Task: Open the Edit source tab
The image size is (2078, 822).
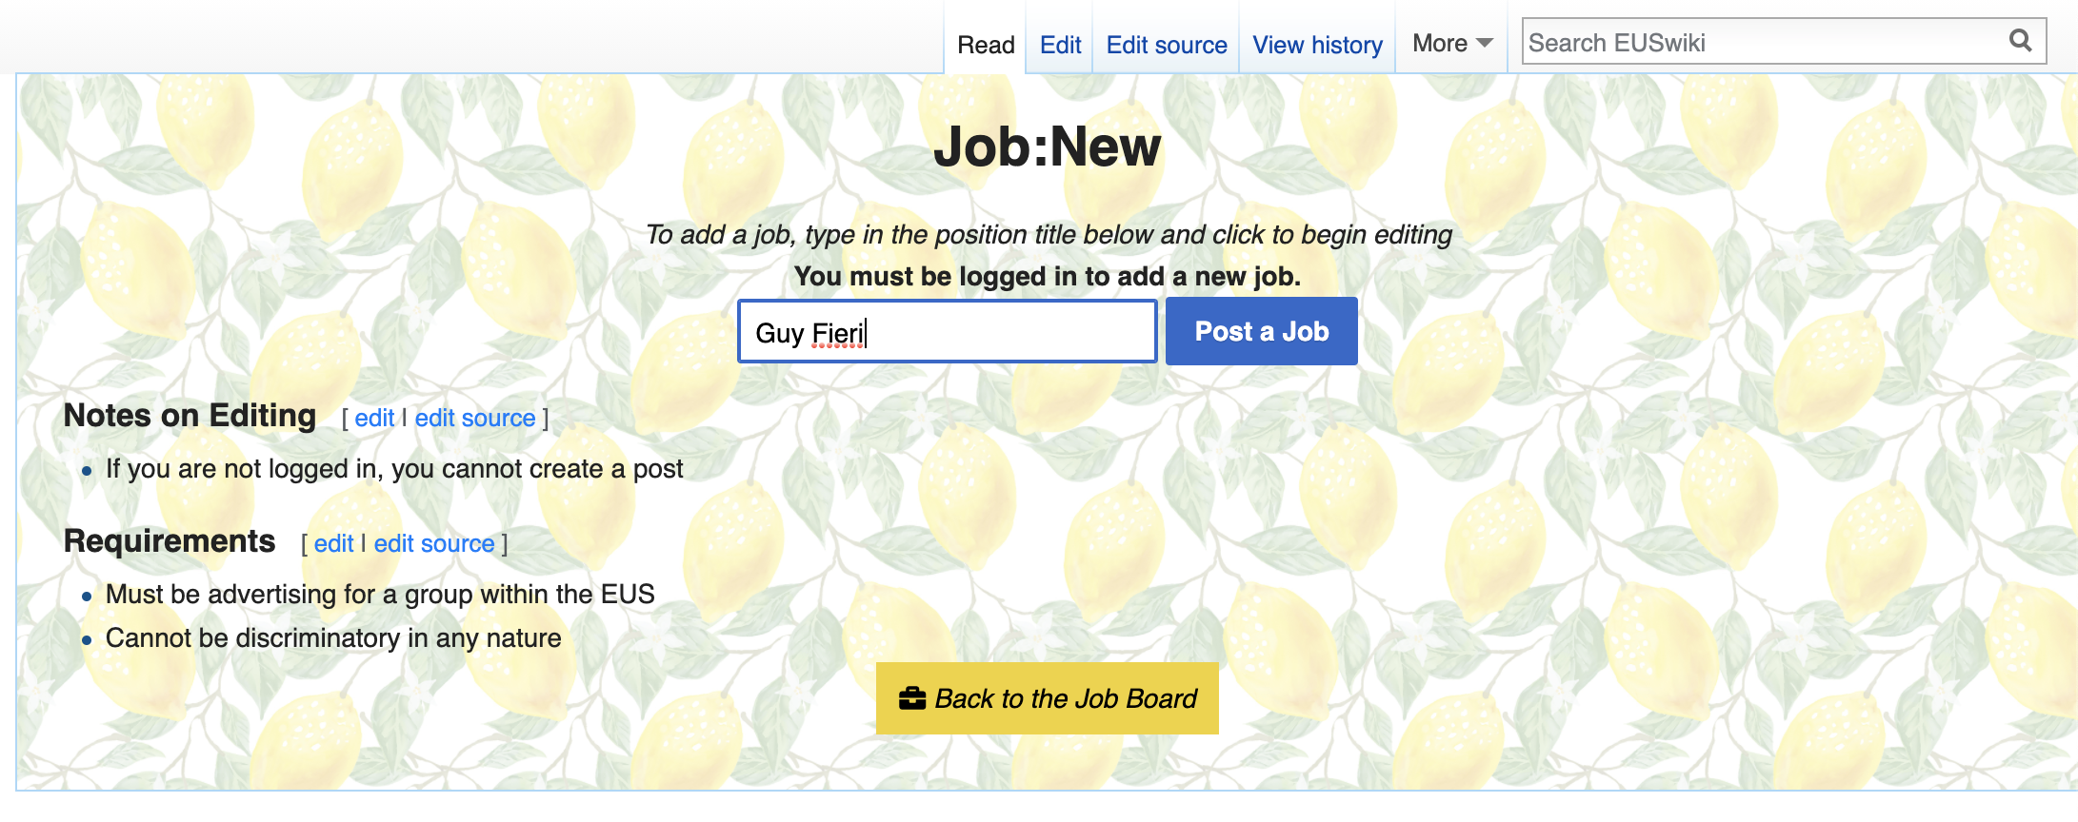Action: (x=1167, y=45)
